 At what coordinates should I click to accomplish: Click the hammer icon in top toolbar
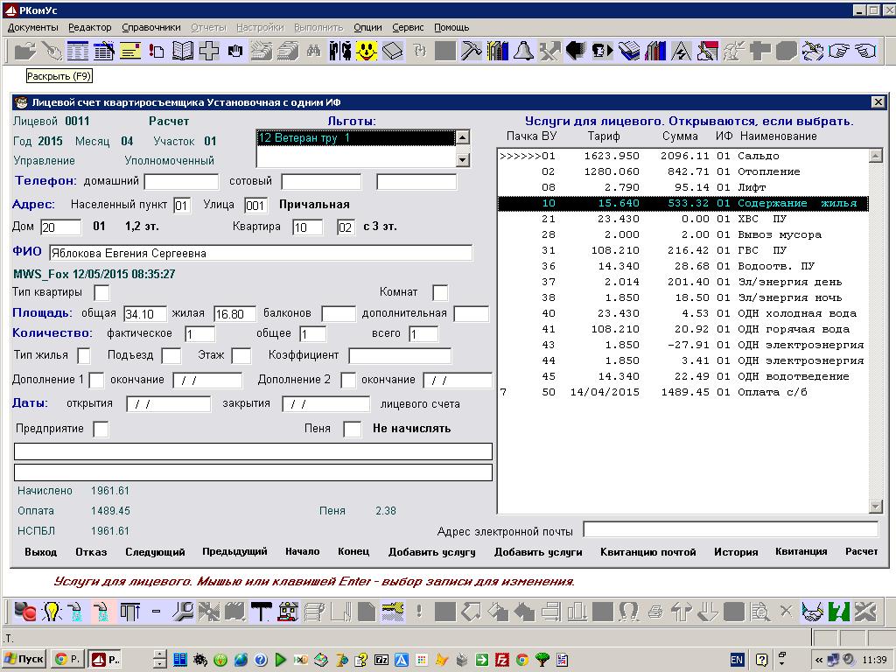tap(471, 51)
